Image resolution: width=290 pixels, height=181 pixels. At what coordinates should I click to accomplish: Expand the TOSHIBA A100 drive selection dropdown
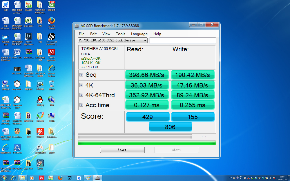(113, 41)
